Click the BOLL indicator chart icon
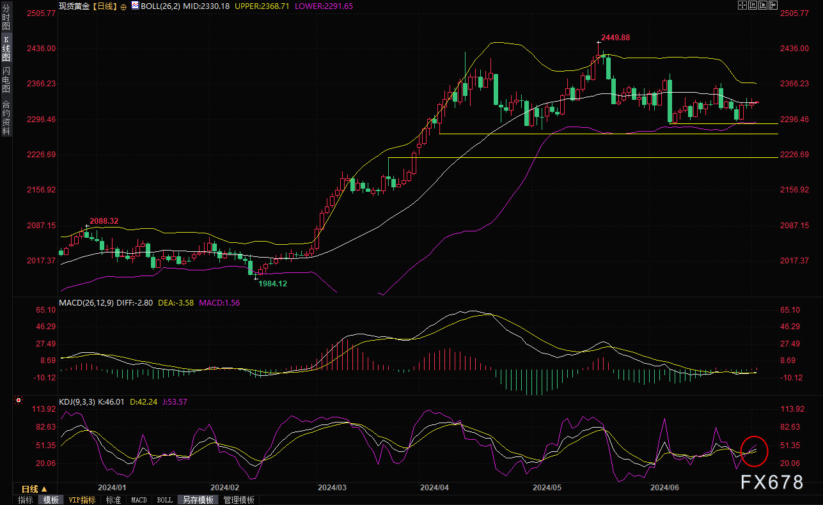The height and width of the screenshot is (505, 823). coord(135,6)
